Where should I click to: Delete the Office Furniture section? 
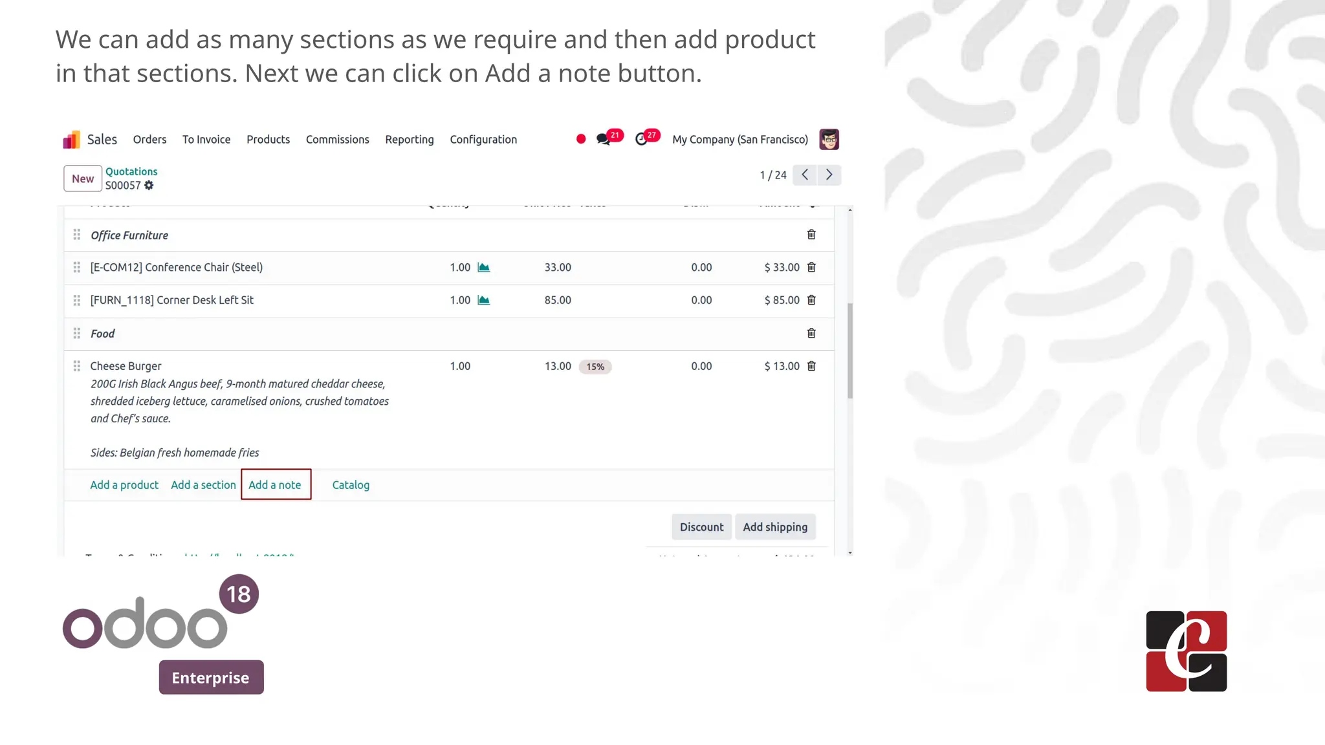point(811,235)
